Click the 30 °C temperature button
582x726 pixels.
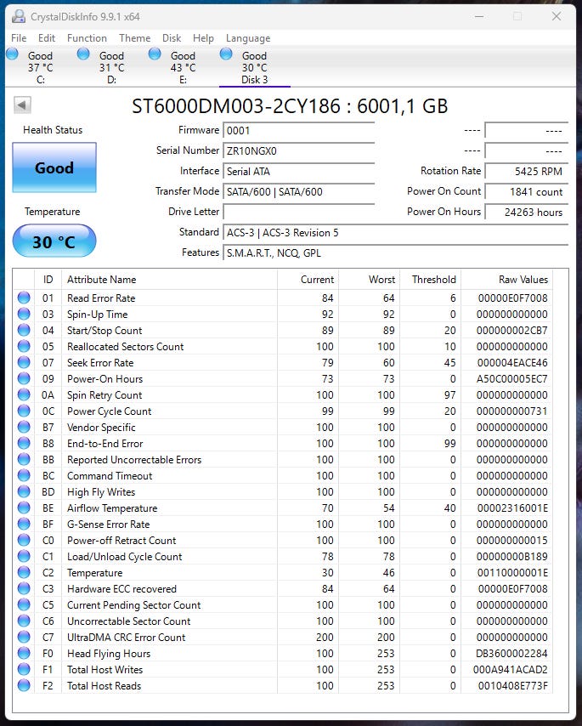point(54,241)
